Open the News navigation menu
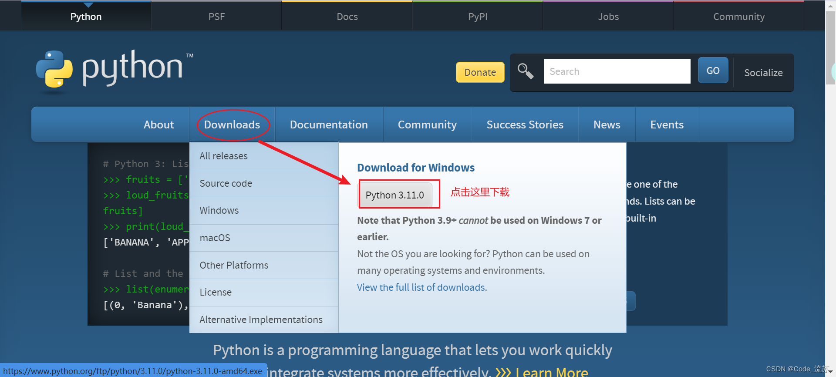The height and width of the screenshot is (377, 836). tap(607, 125)
